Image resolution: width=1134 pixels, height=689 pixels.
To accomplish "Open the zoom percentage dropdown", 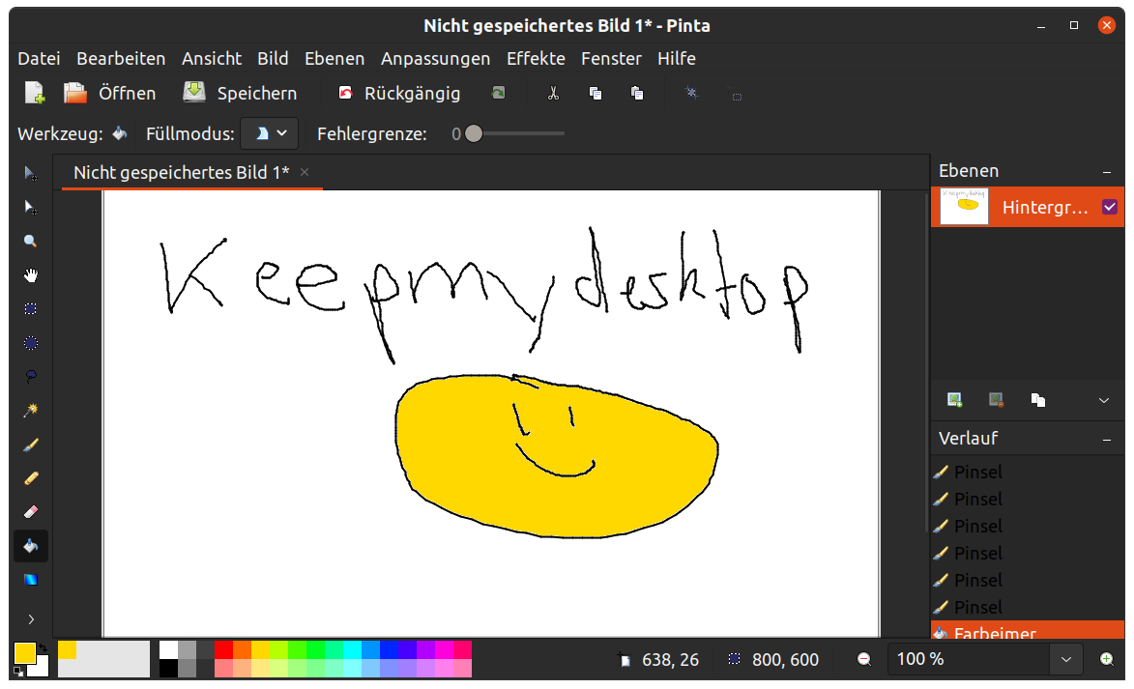I will [x=1065, y=659].
